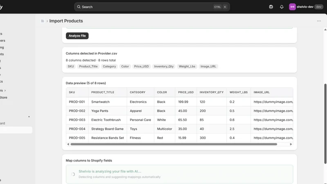Viewport: 327px width, 184px height.
Task: Click the Product_Title column chip
Action: pyautogui.click(x=88, y=66)
